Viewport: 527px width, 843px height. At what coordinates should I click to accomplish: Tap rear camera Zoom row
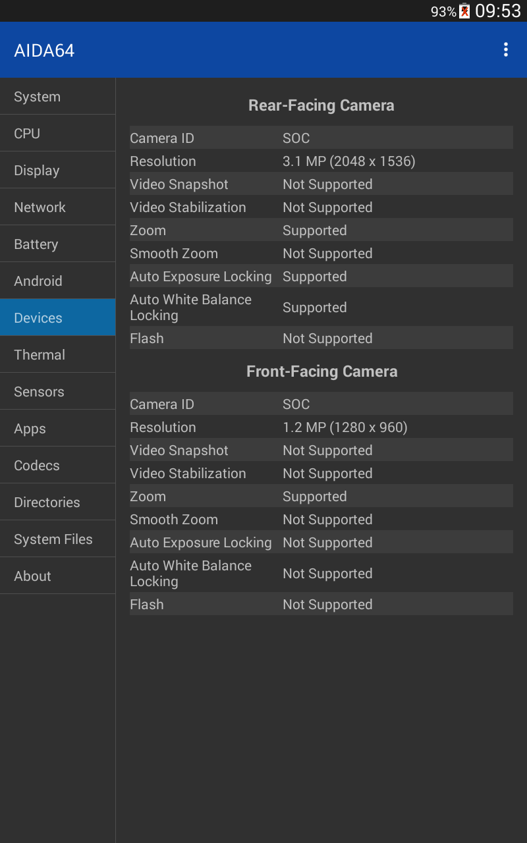tap(321, 230)
